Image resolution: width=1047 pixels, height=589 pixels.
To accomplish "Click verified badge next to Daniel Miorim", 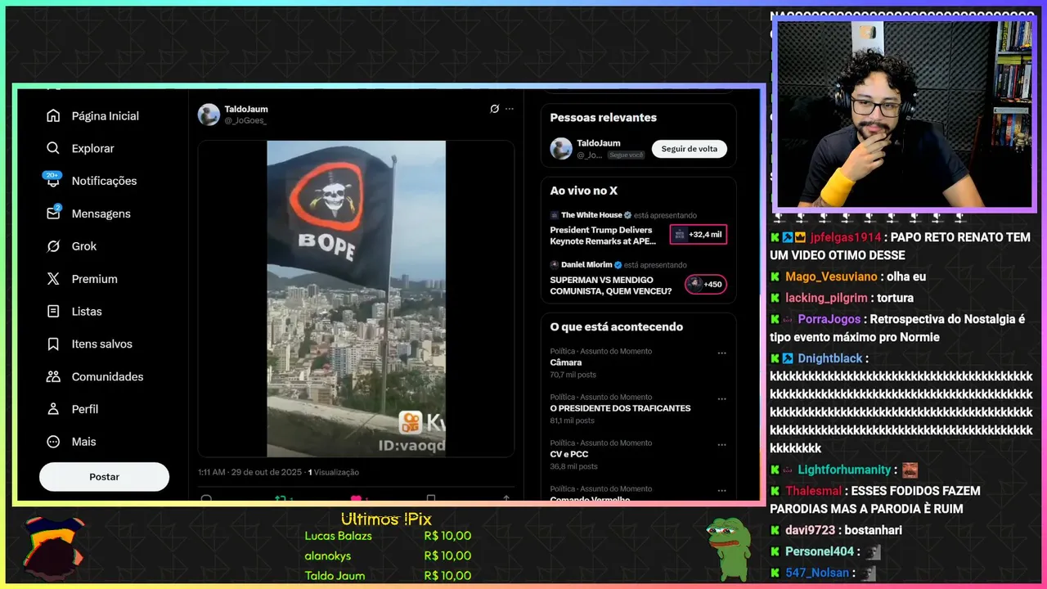I will tap(618, 265).
